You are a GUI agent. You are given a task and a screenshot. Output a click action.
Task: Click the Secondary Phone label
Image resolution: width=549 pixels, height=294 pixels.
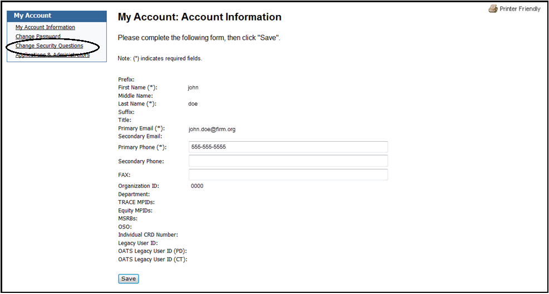pos(141,161)
